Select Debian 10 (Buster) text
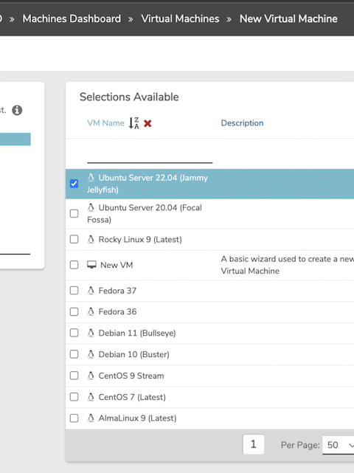The width and height of the screenshot is (354, 473). click(134, 354)
